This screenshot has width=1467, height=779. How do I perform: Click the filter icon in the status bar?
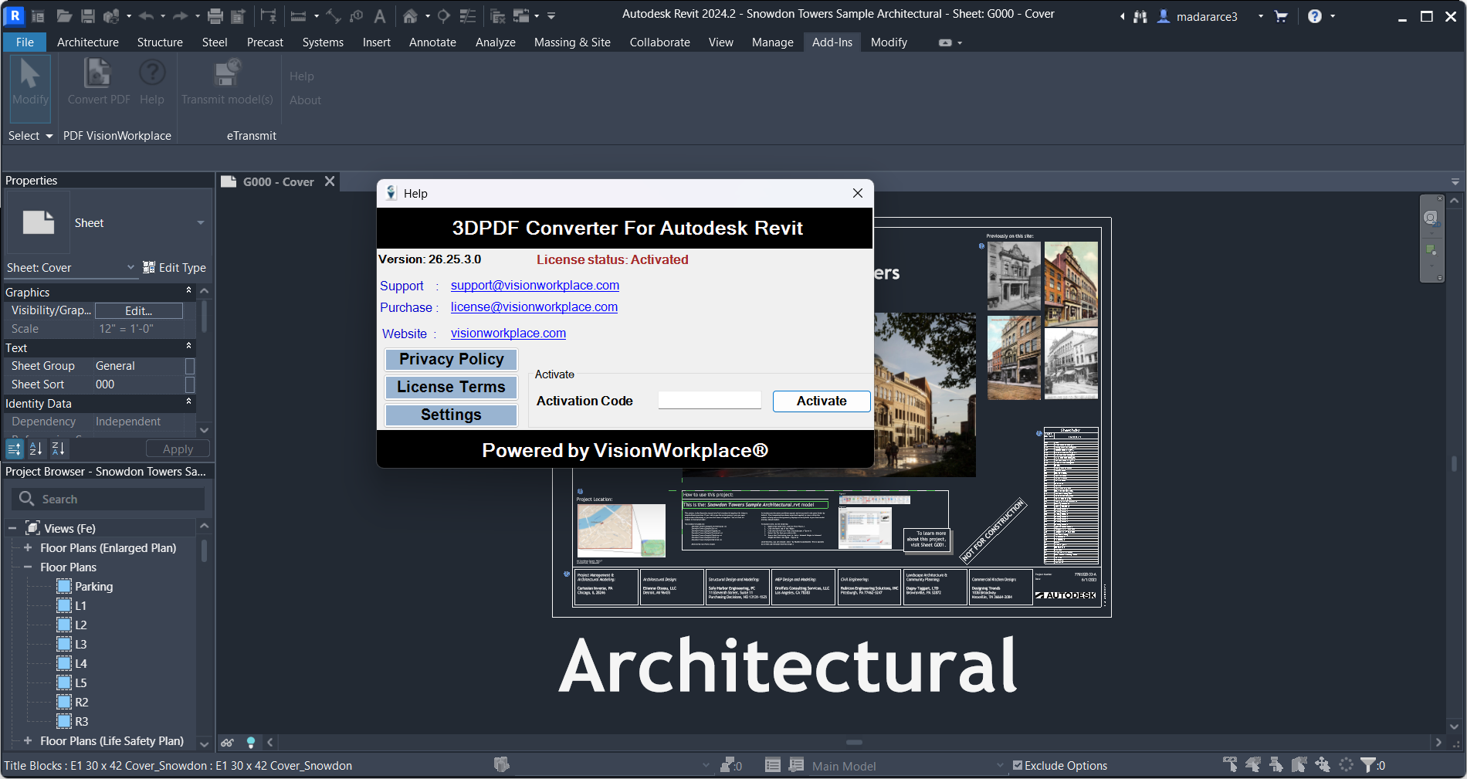click(1368, 765)
